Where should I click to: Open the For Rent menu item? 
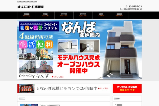click(101, 15)
